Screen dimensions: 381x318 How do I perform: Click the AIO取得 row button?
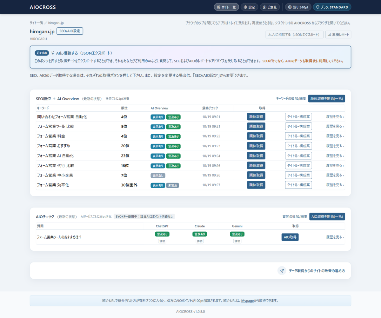coord(290,237)
